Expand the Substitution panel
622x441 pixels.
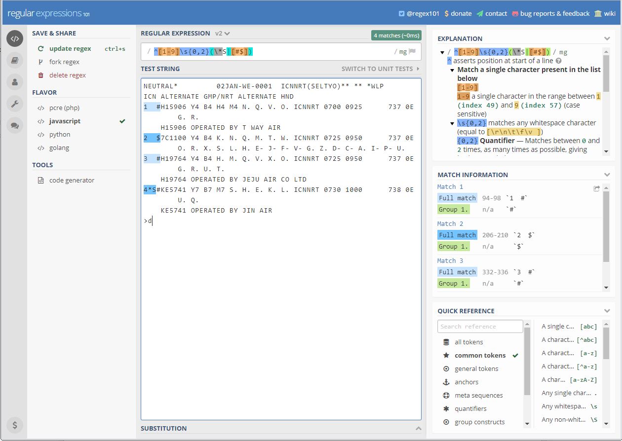418,428
